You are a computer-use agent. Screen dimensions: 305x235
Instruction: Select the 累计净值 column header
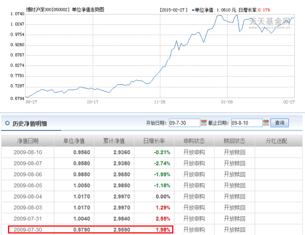point(115,141)
